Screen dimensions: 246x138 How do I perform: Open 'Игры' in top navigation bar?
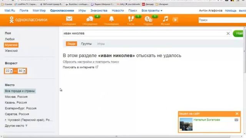(x=82, y=10)
